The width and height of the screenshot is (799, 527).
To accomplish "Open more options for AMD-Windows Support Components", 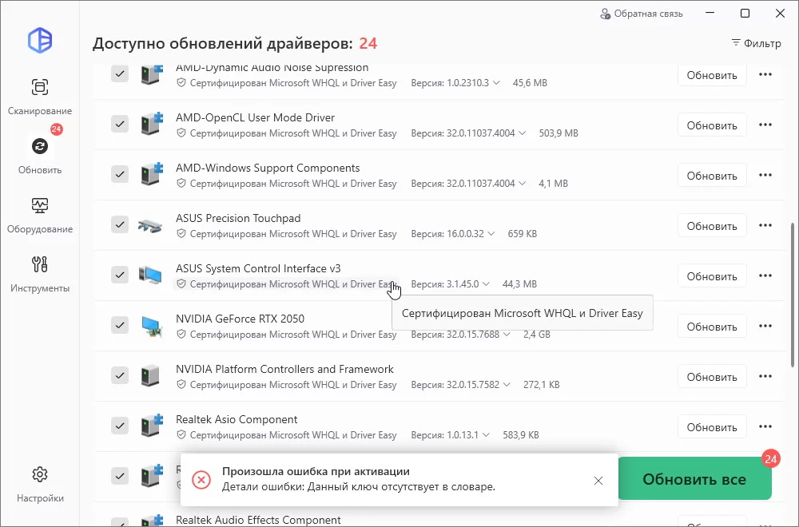I will [765, 175].
